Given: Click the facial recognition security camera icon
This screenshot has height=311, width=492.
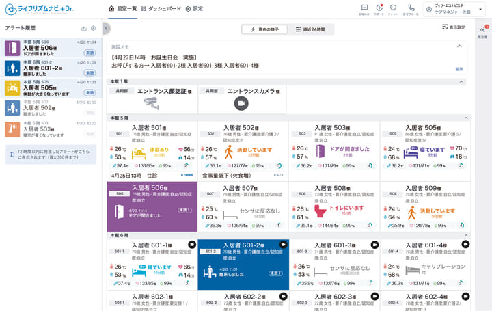Looking at the screenshot, I should (x=151, y=103).
